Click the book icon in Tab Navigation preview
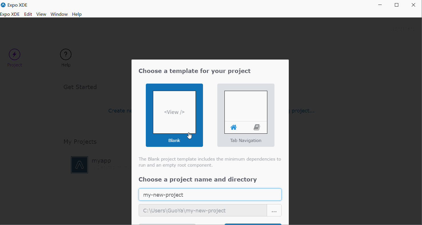The height and width of the screenshot is (225, 422). (x=257, y=127)
